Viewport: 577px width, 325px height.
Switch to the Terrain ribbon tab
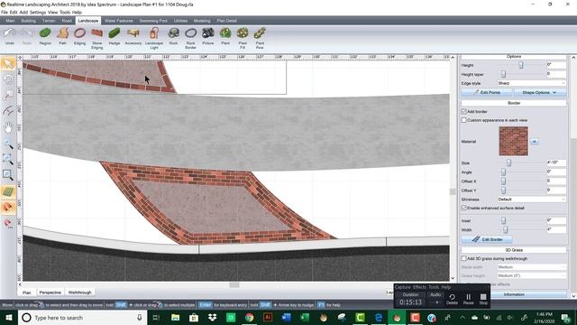point(49,21)
